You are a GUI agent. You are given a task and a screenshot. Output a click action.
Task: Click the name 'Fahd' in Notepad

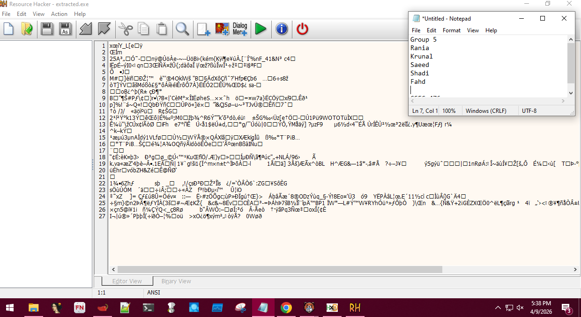pyautogui.click(x=418, y=81)
